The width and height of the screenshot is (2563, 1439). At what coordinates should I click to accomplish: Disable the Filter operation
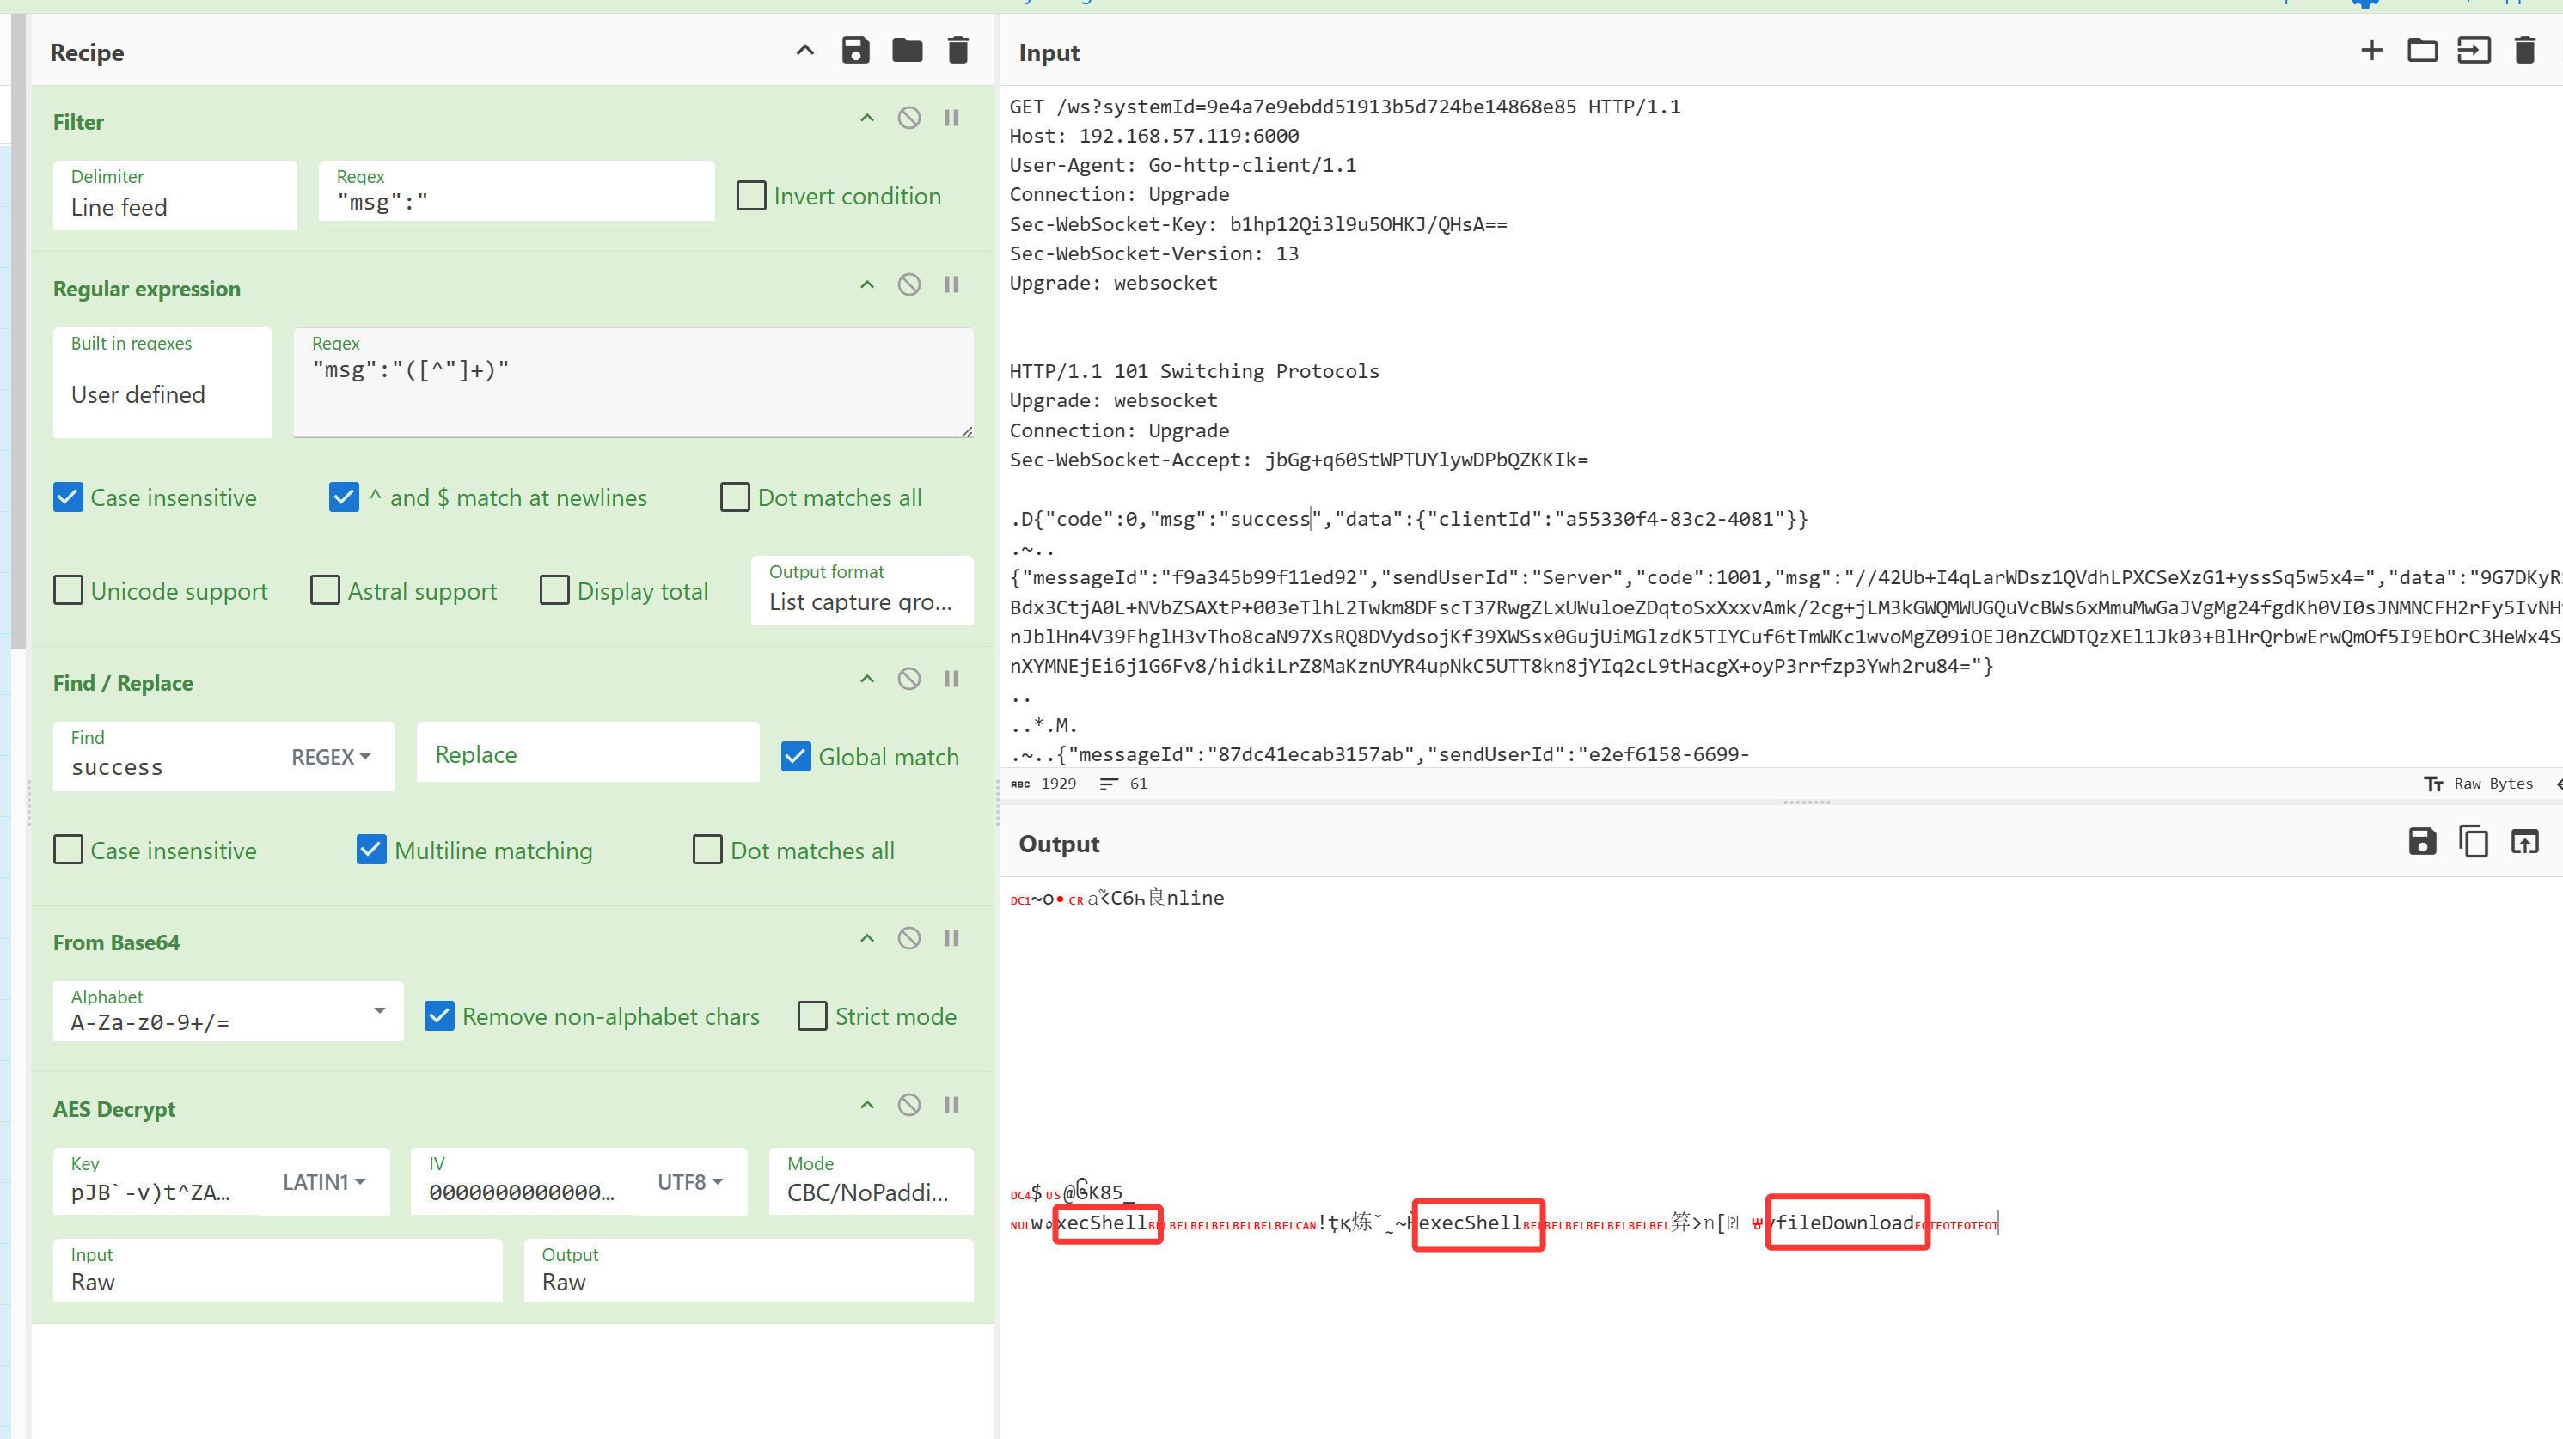tap(908, 119)
